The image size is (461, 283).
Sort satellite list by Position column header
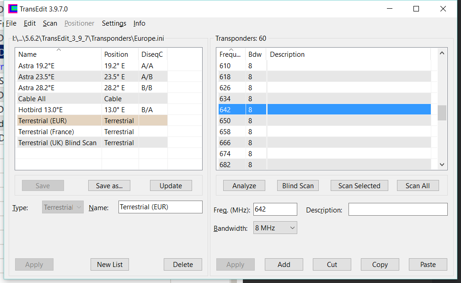(120, 54)
